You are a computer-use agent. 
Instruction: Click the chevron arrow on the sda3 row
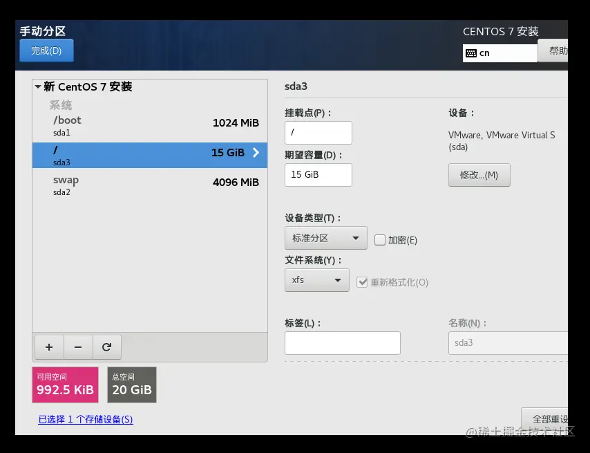pos(256,153)
